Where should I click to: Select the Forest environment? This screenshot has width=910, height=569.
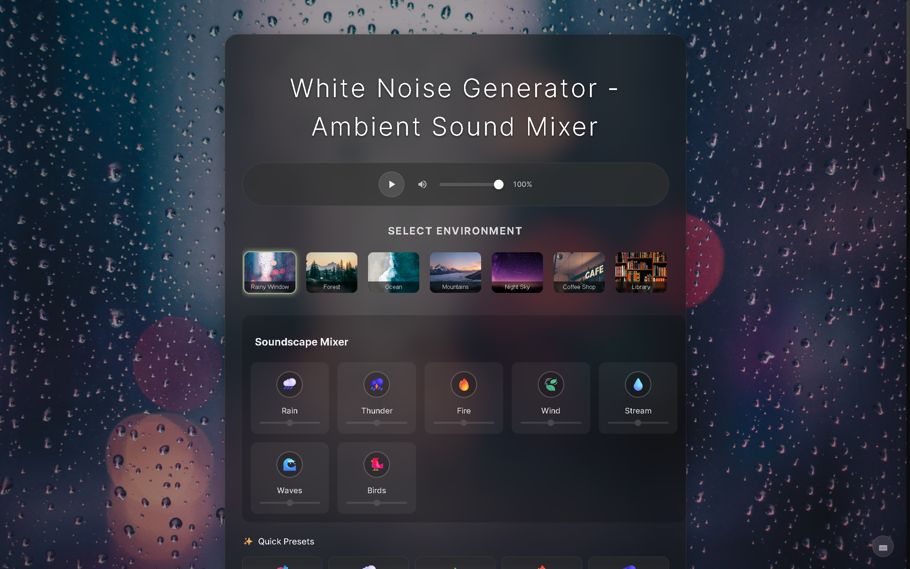pos(331,272)
